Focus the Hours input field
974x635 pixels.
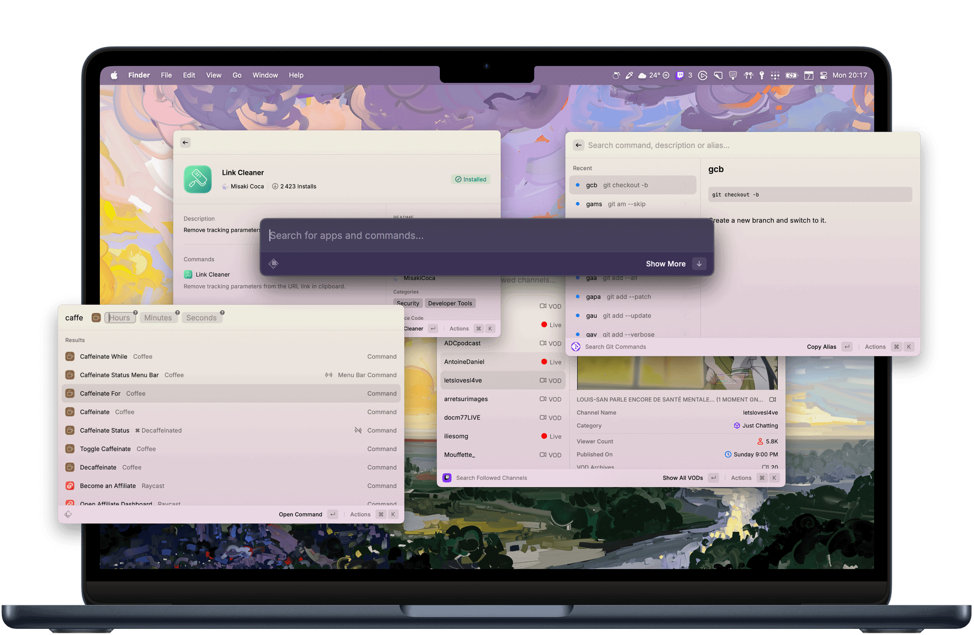click(x=120, y=317)
